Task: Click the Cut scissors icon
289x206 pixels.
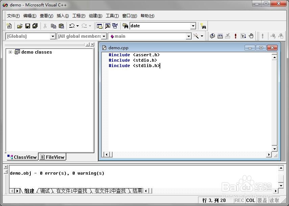Action: (45, 26)
